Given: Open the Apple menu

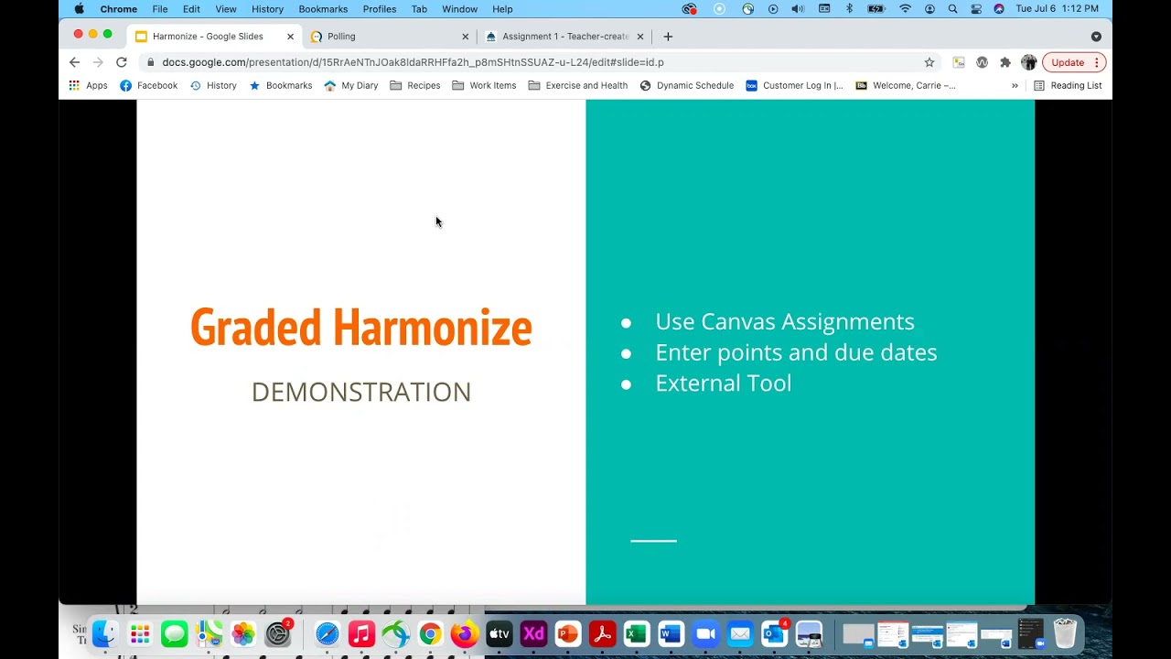Looking at the screenshot, I should click(x=80, y=9).
